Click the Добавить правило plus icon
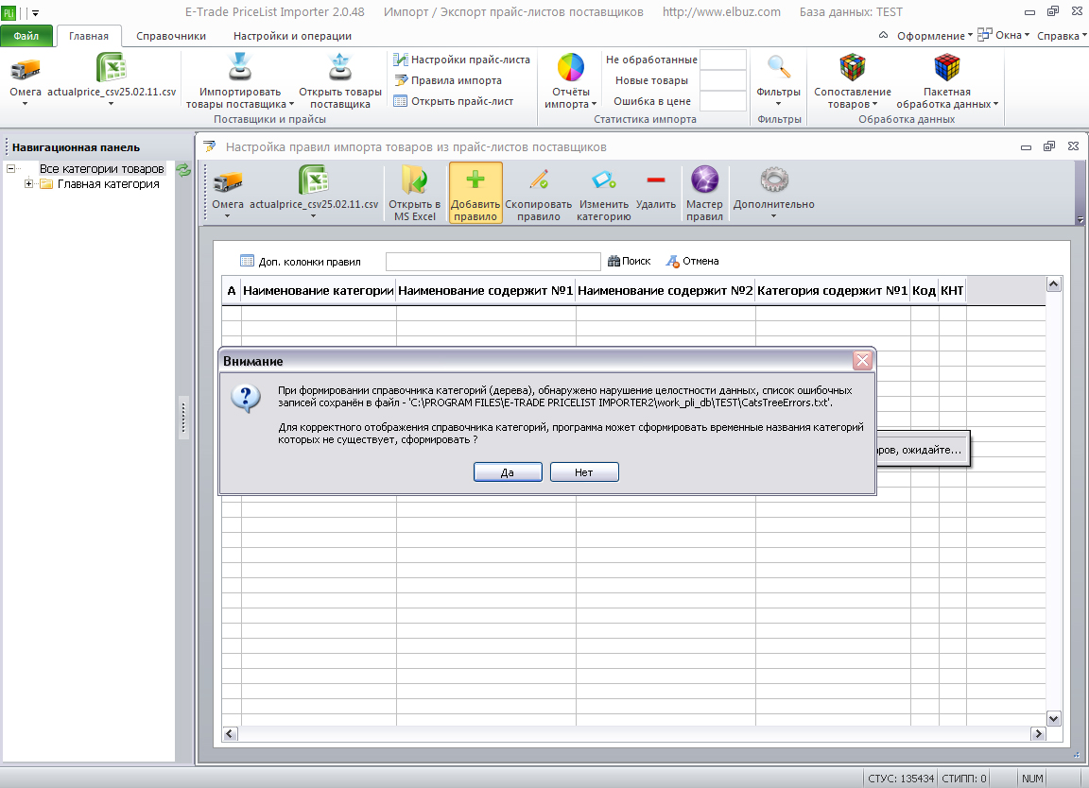The image size is (1089, 788). [x=475, y=180]
